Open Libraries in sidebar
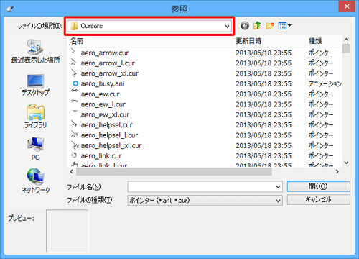 [35, 117]
